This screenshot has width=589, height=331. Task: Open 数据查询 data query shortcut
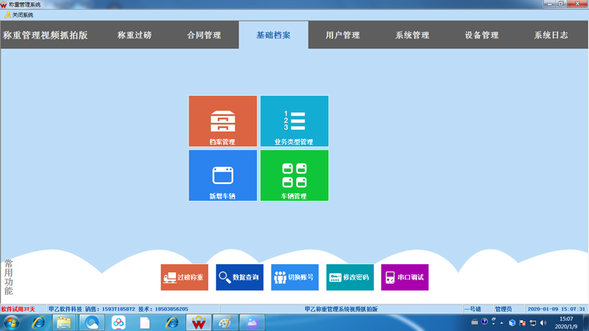[x=239, y=277]
